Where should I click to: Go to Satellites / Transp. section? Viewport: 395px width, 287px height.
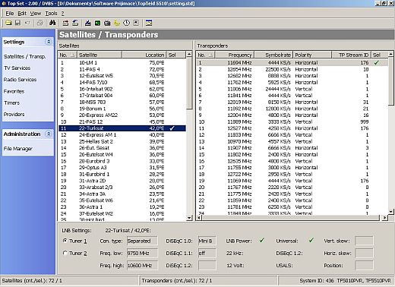tap(24, 56)
